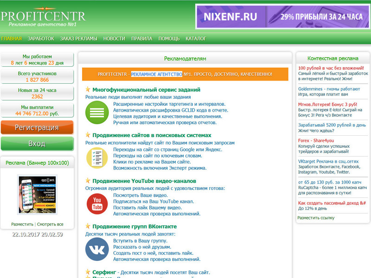The width and height of the screenshot is (371, 278).
Task: Click 'Рассказать о ней друзьям.' line
Action: (142, 247)
